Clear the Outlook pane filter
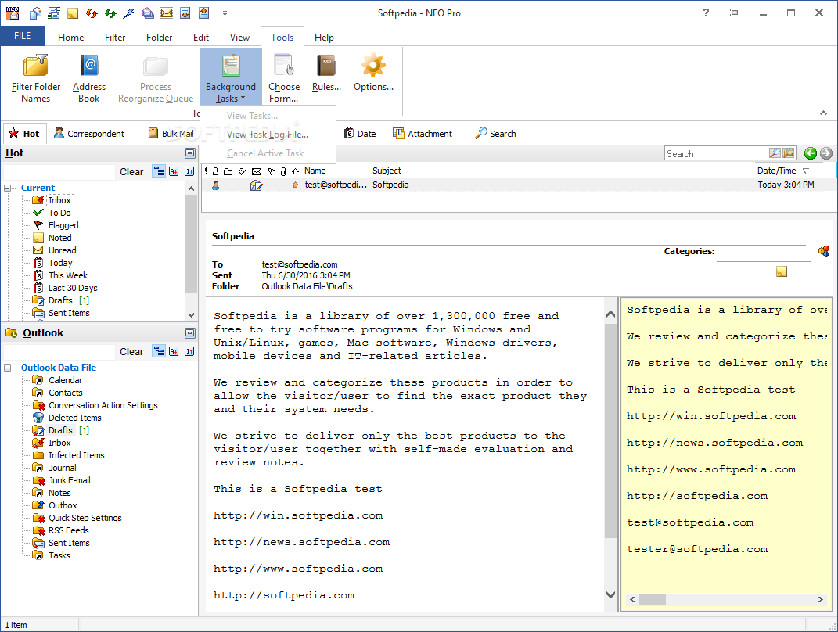 coord(131,352)
